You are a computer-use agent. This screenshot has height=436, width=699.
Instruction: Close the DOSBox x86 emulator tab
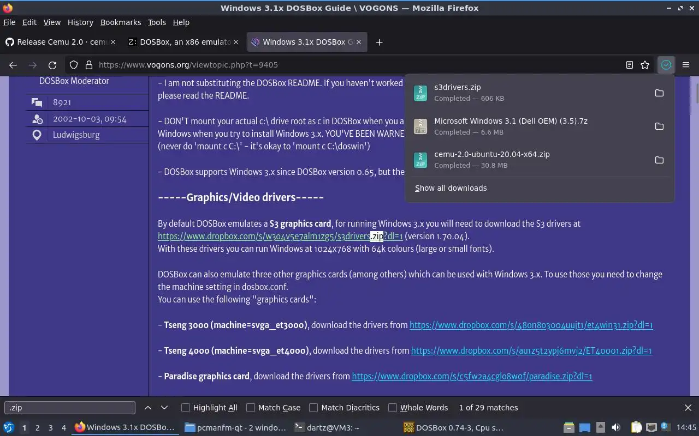pyautogui.click(x=236, y=42)
